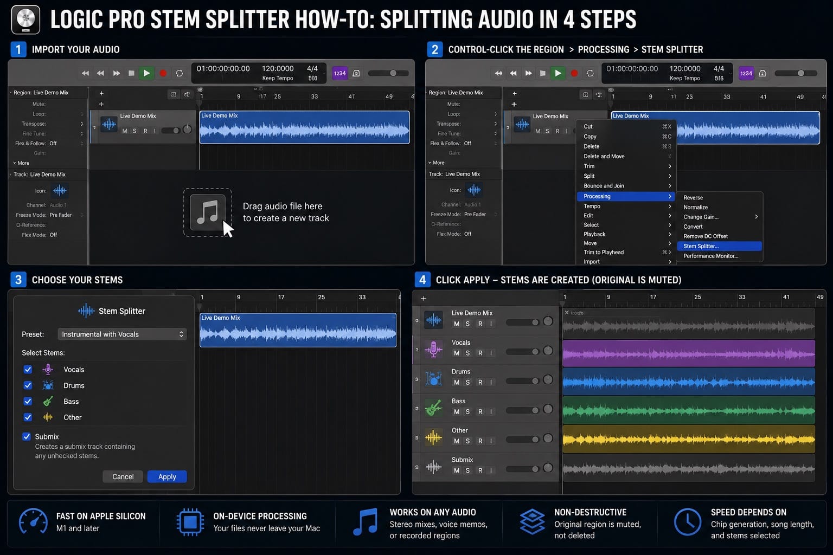Click the Drums kit track icon in step 4

click(x=433, y=378)
